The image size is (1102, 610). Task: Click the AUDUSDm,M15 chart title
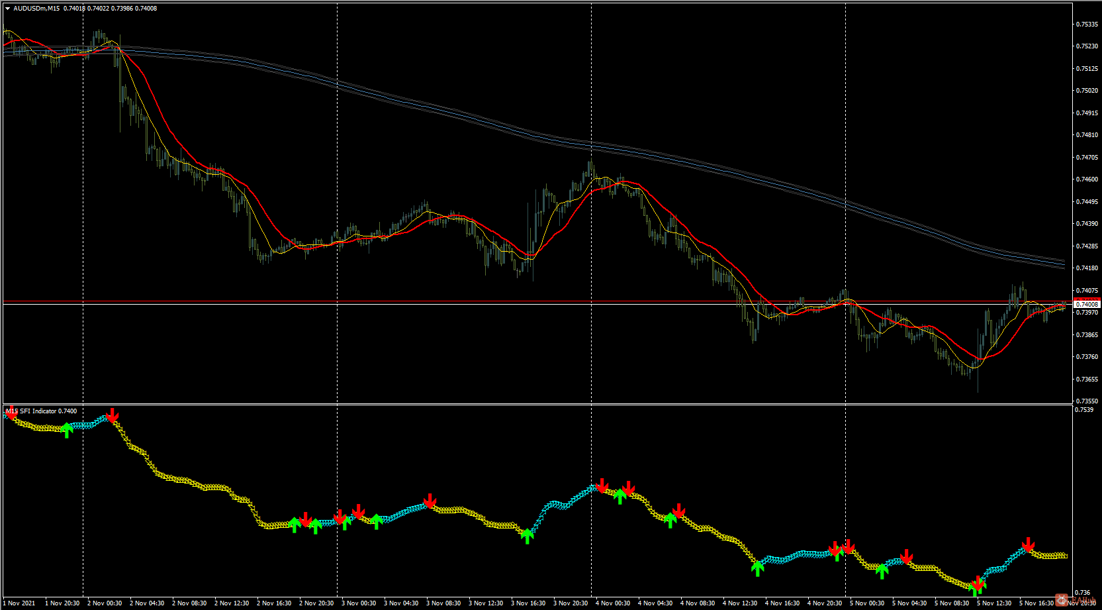(36, 9)
